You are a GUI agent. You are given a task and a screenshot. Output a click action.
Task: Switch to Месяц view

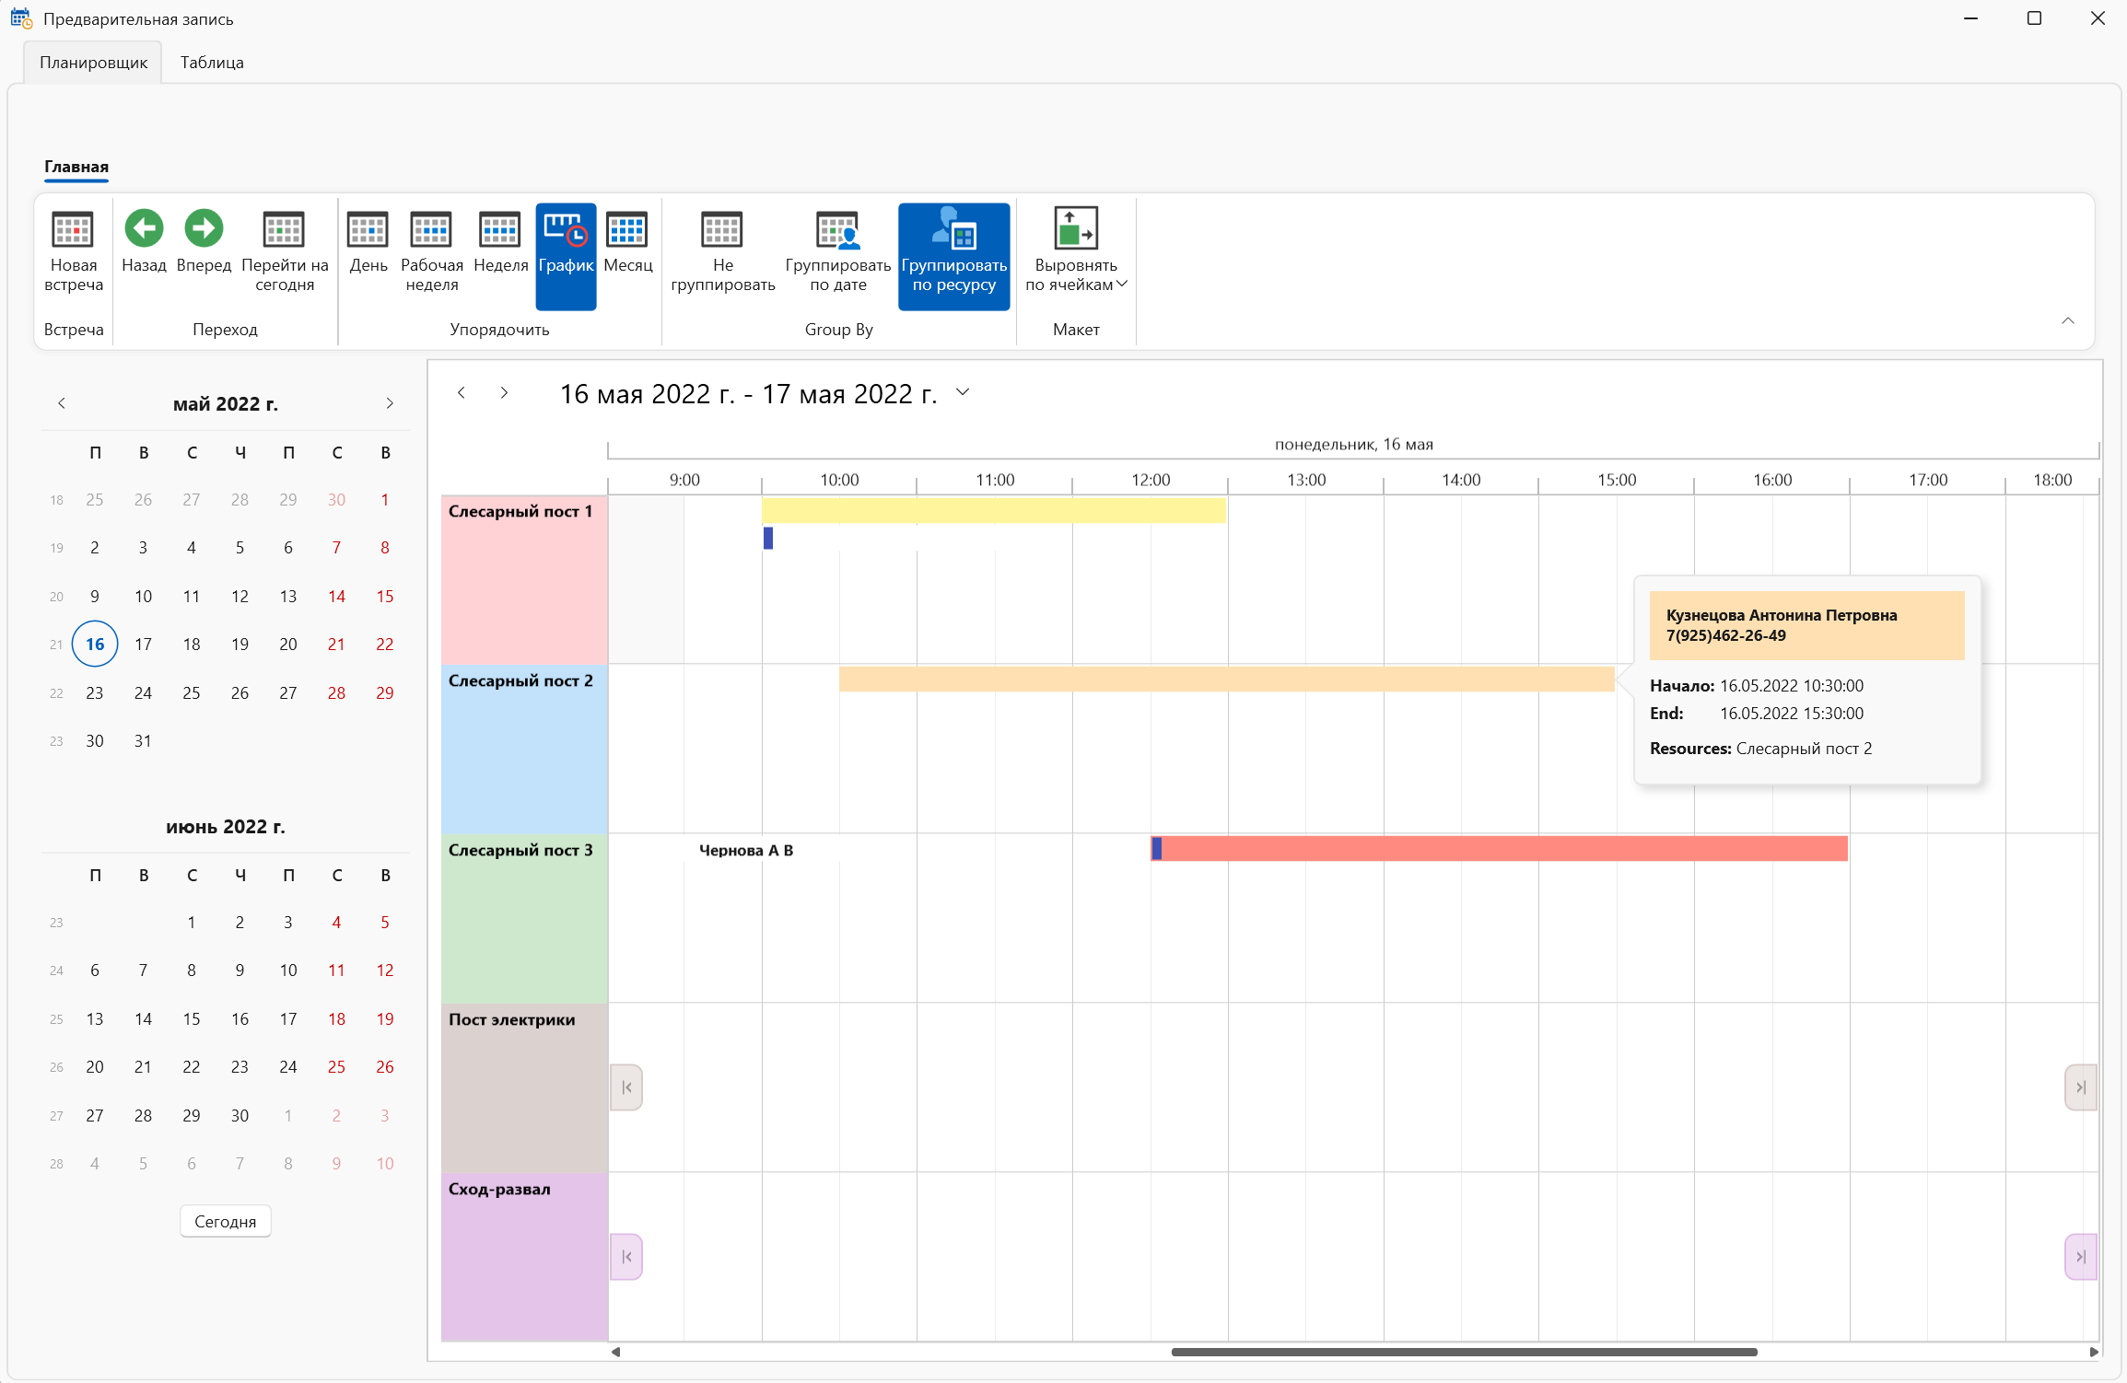(628, 241)
